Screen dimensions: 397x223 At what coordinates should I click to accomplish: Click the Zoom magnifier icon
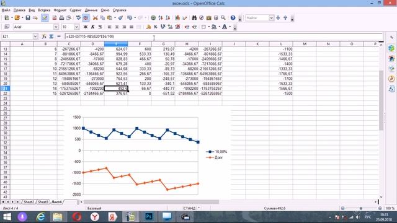pyautogui.click(x=223, y=18)
